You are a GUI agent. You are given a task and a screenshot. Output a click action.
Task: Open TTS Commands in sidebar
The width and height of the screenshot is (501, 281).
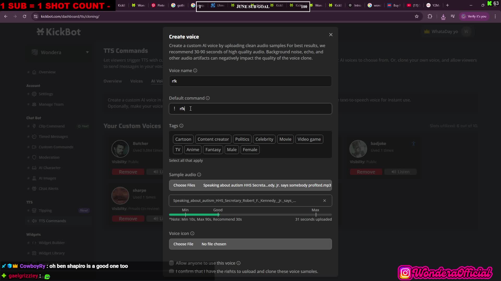click(x=52, y=221)
